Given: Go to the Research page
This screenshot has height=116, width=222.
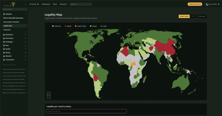Looking at the screenshot, I should (x=63, y=4).
